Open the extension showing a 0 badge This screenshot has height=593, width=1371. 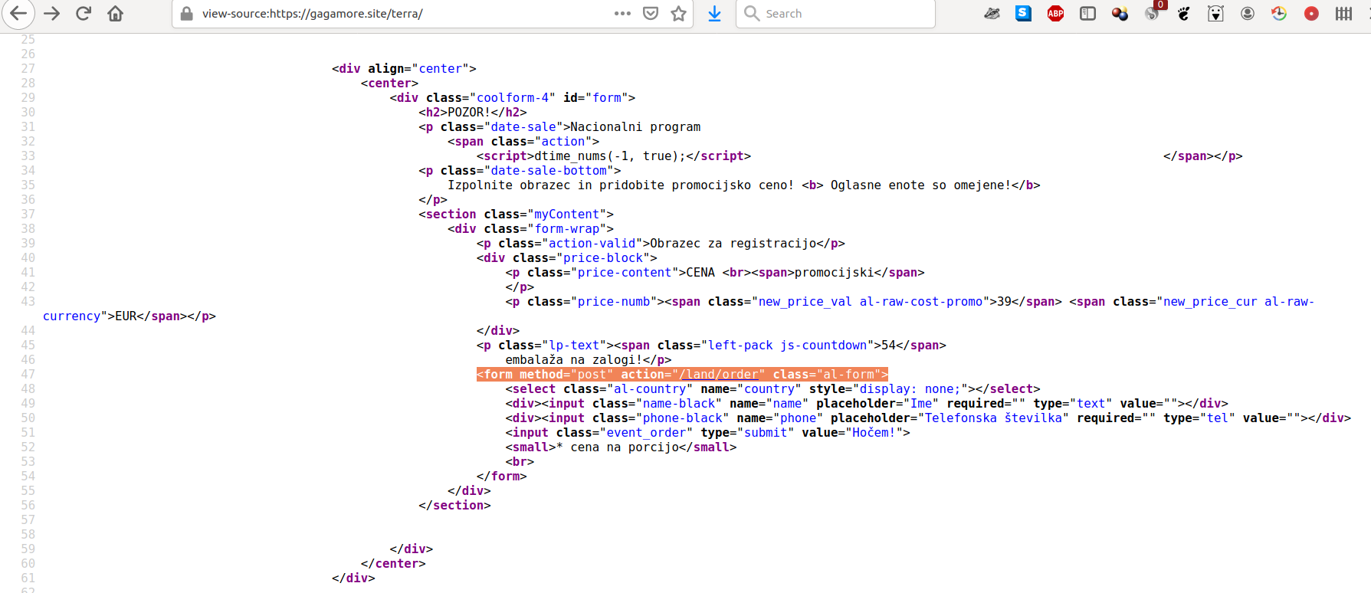1153,11
